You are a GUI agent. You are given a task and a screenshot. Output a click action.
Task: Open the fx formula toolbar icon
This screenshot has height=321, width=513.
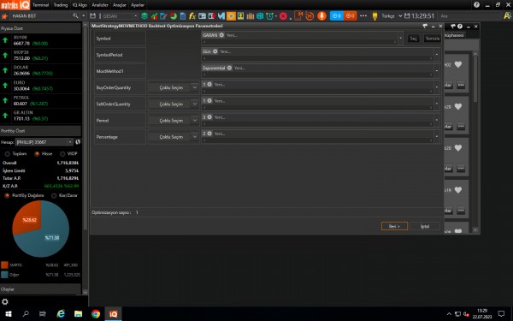pos(192,15)
